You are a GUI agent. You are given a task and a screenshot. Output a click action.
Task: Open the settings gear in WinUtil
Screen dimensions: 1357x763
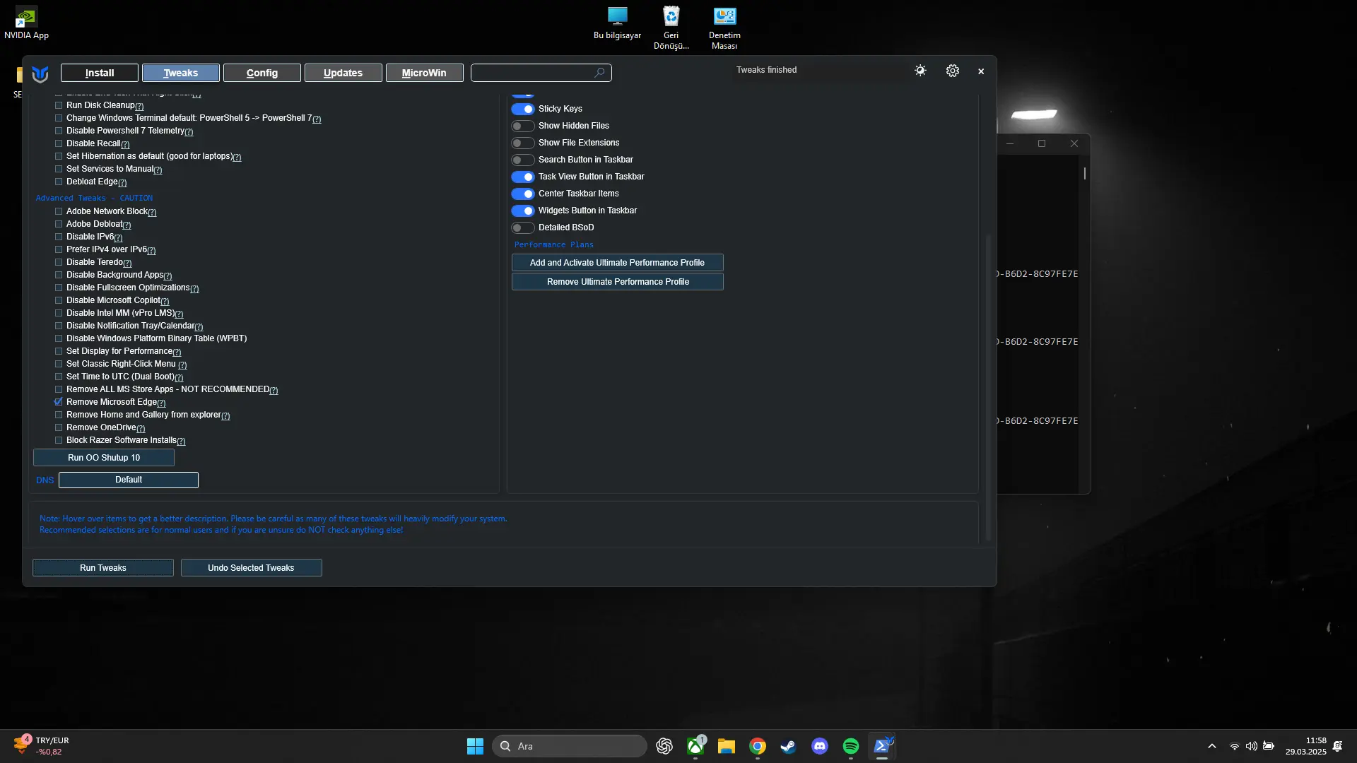coord(953,71)
